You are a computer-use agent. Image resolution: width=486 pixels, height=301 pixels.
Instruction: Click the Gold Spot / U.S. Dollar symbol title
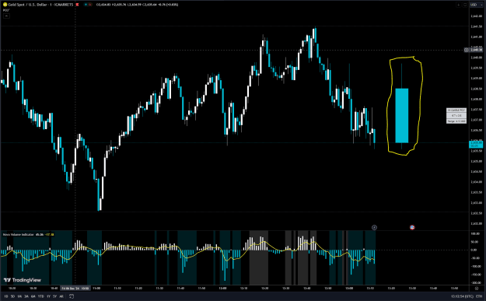[40, 5]
